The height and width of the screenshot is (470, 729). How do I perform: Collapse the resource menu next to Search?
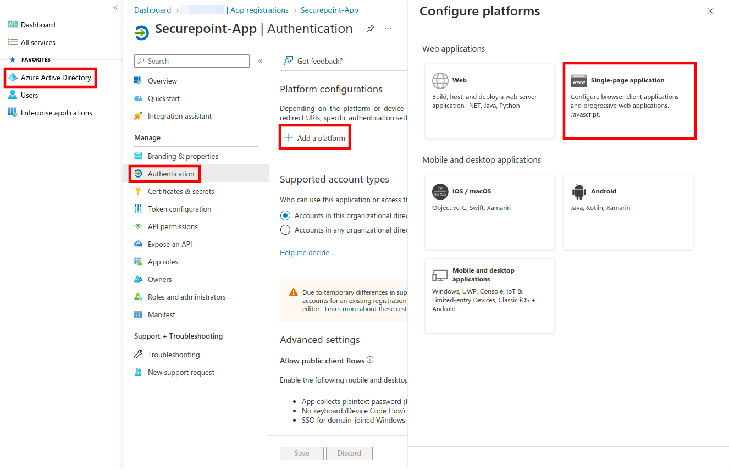click(260, 61)
